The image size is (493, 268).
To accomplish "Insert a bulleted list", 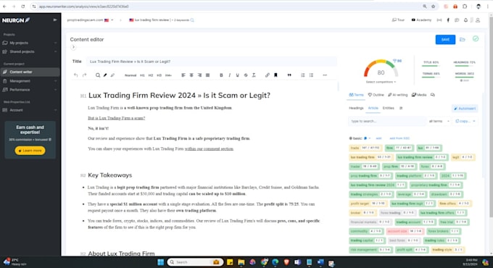I will 311,75.
